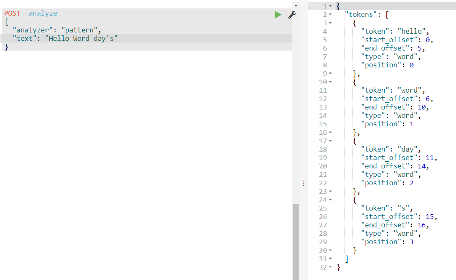The height and width of the screenshot is (280, 456).
Task: Click the position value 1
Action: click(412, 124)
